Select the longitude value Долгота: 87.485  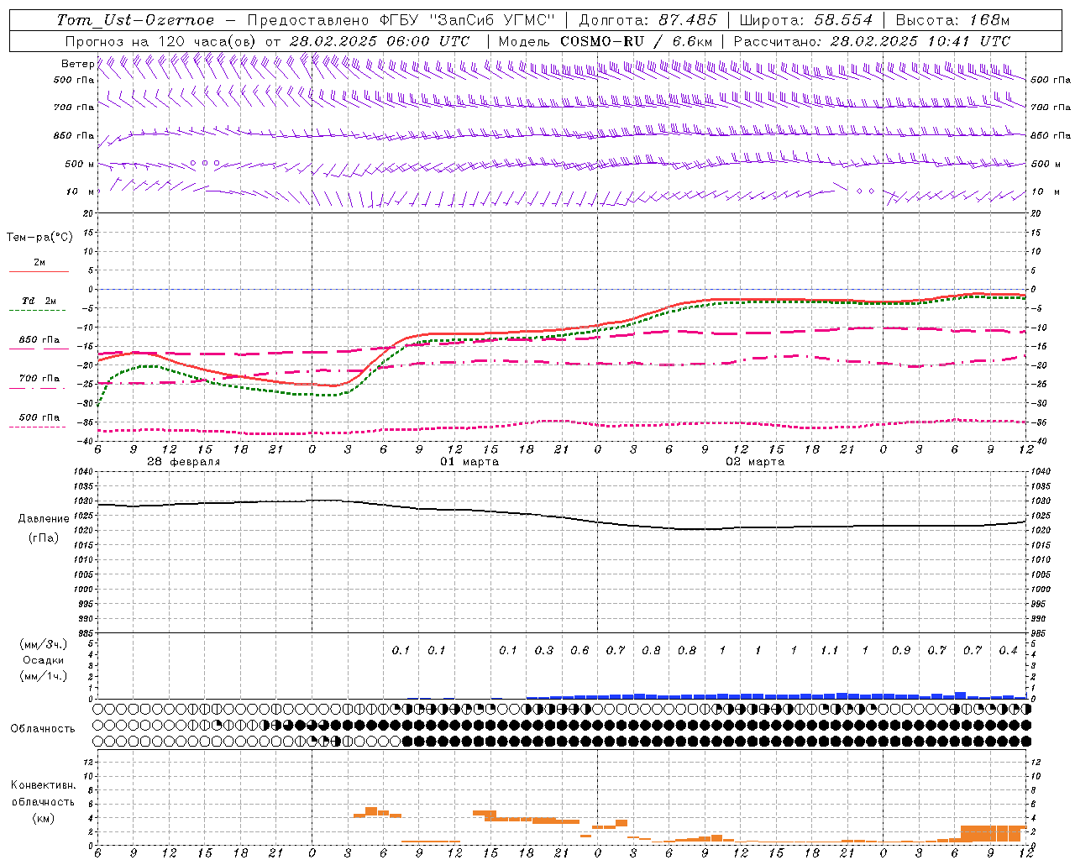point(648,20)
